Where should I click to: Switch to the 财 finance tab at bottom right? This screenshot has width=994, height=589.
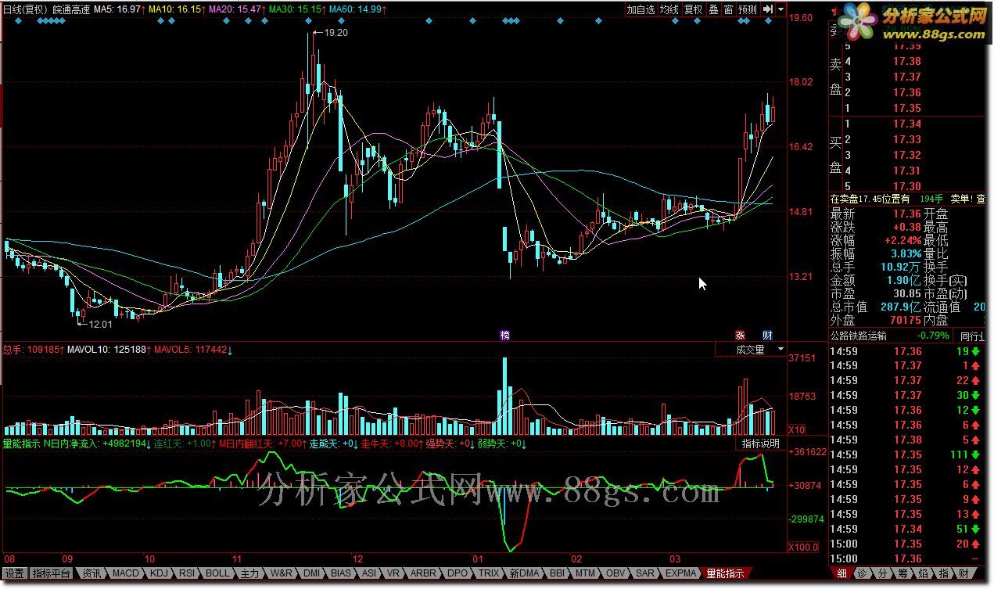click(x=964, y=573)
